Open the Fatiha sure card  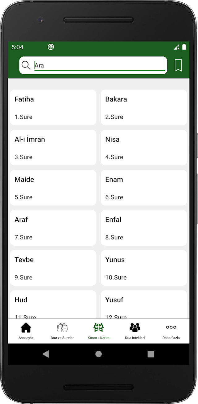coord(53,108)
